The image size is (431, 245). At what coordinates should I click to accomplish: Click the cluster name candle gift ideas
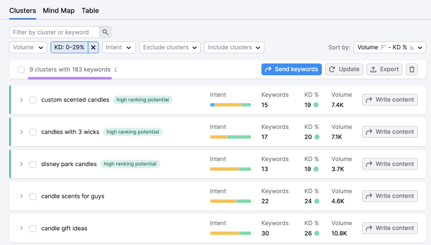pyautogui.click(x=64, y=229)
